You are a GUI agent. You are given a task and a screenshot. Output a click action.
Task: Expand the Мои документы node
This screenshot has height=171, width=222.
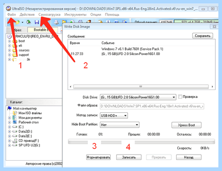point(9,118)
